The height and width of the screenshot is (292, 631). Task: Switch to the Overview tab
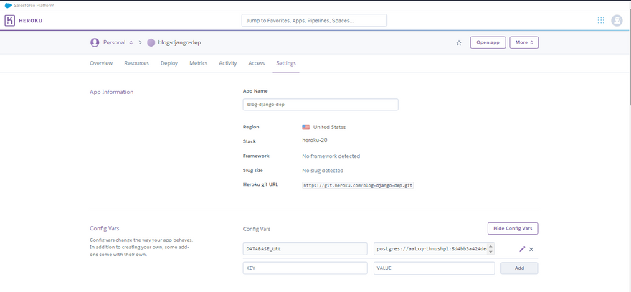(x=101, y=63)
